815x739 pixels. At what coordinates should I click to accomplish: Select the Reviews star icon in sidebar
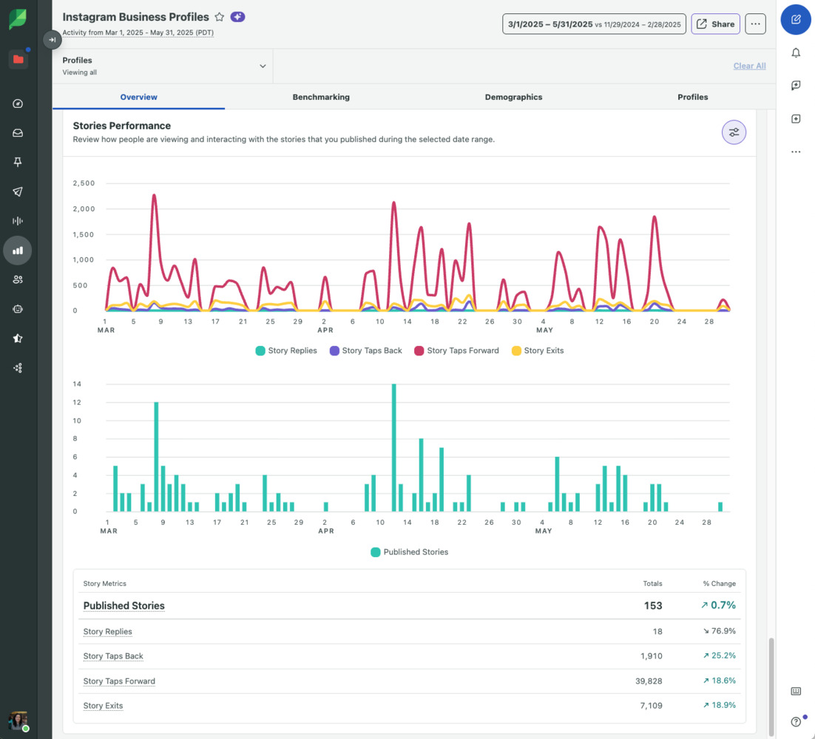(x=18, y=338)
